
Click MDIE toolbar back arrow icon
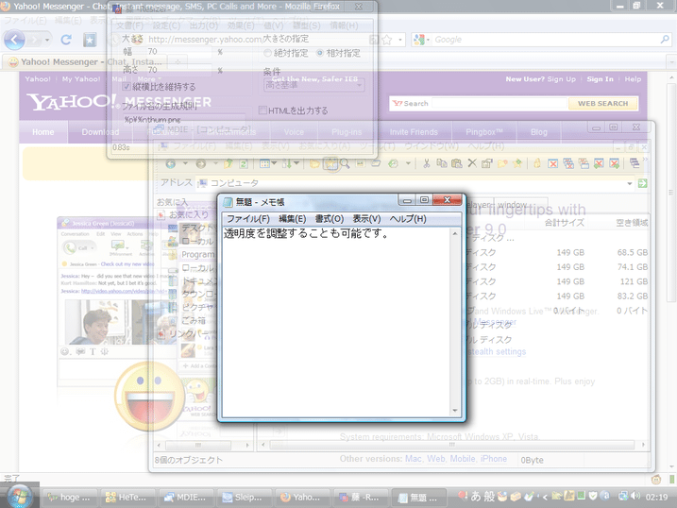171,163
